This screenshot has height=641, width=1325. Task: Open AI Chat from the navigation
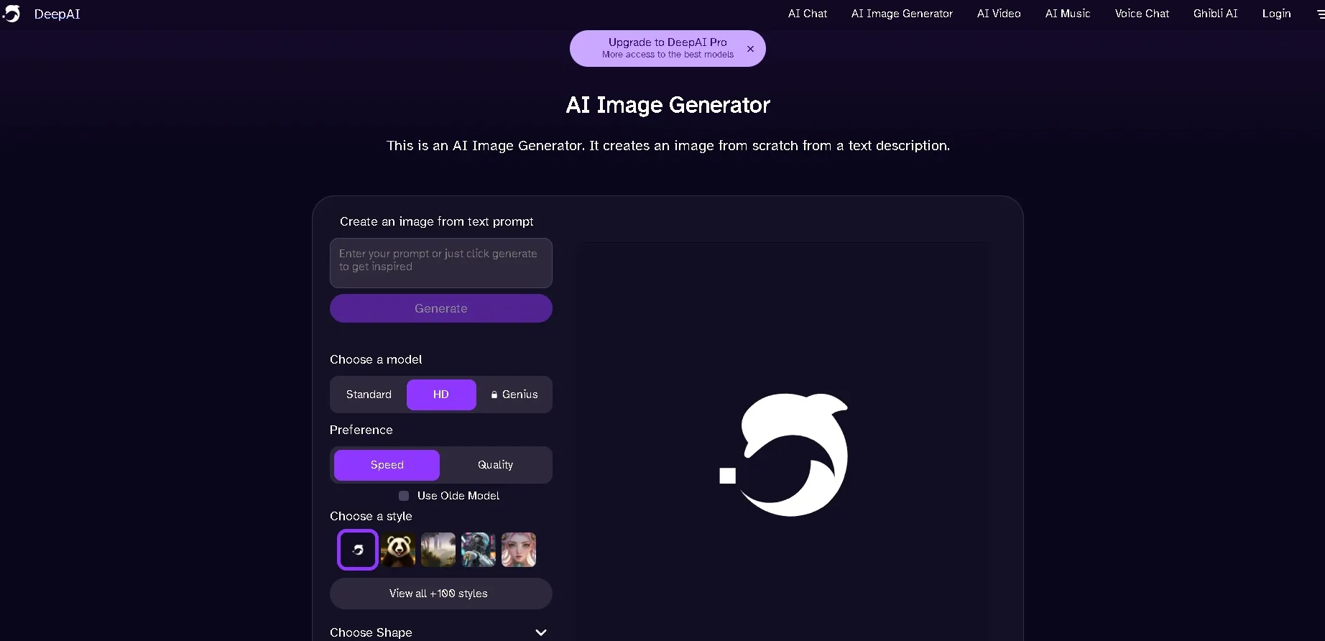tap(807, 14)
